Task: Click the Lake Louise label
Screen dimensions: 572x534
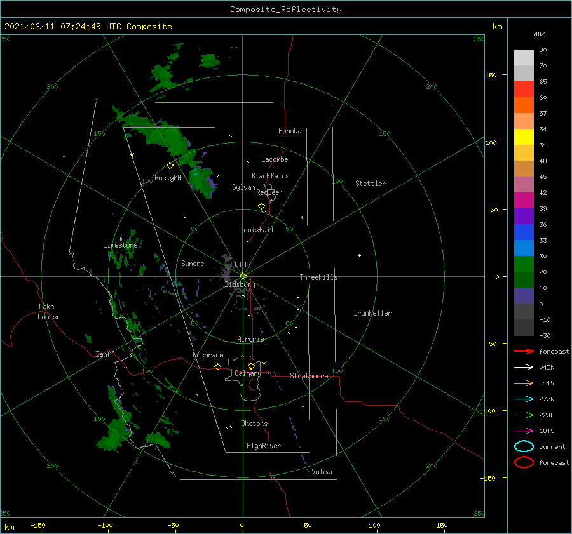Action: pos(49,312)
